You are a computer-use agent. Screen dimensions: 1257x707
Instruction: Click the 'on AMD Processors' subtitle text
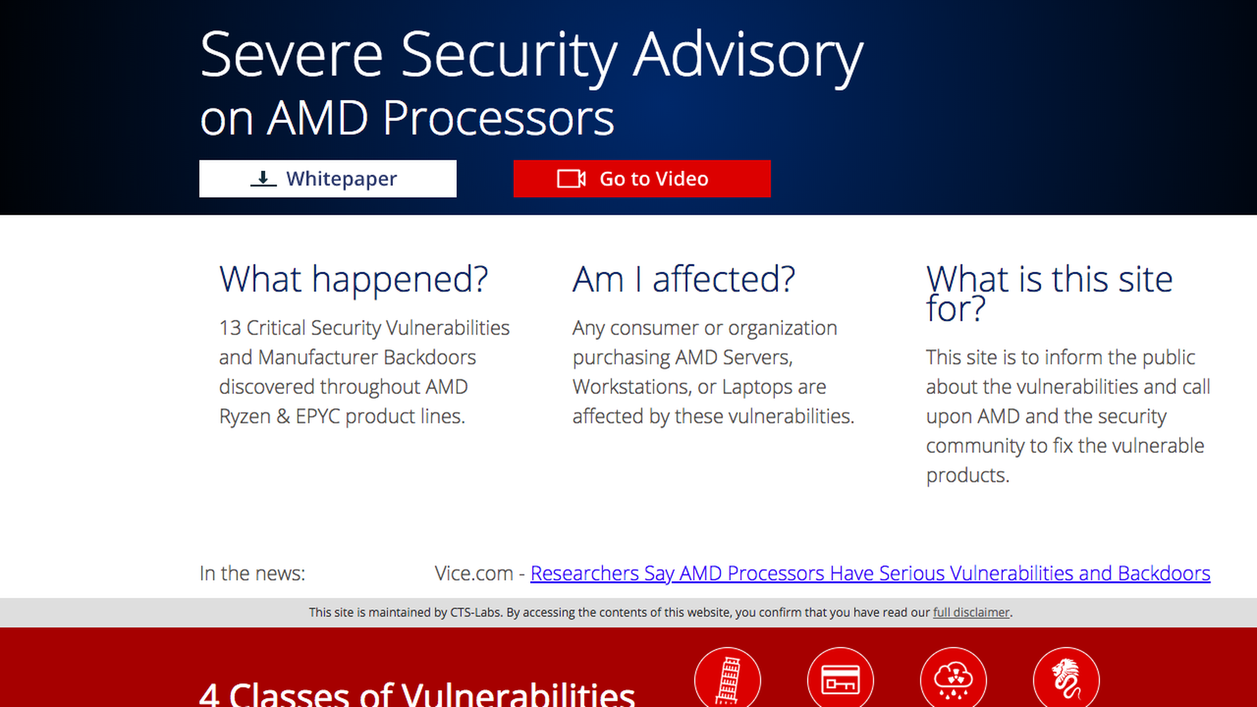pos(406,118)
